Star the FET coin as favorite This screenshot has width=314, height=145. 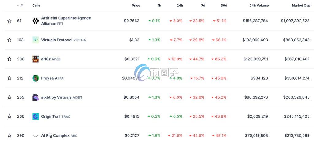click(10, 21)
